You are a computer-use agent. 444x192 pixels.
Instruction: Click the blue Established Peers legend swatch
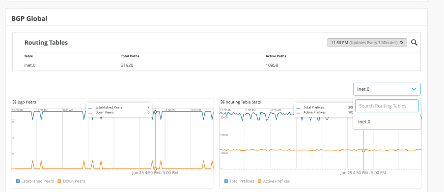18,181
